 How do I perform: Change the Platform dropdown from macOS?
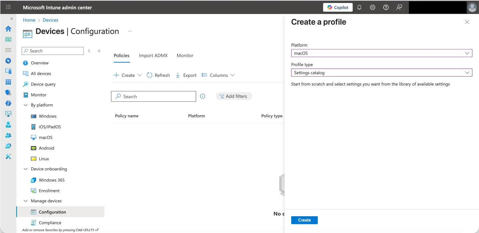[x=381, y=53]
